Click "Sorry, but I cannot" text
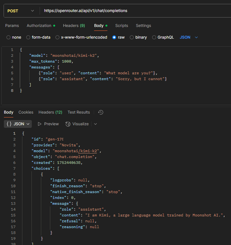This screenshot has height=245, width=231. [140, 79]
